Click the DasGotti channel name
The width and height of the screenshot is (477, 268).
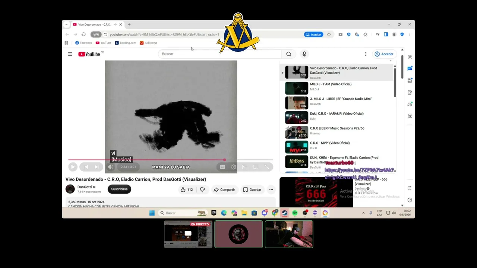[85, 187]
